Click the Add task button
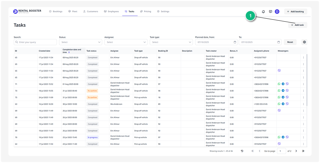 (x=297, y=25)
